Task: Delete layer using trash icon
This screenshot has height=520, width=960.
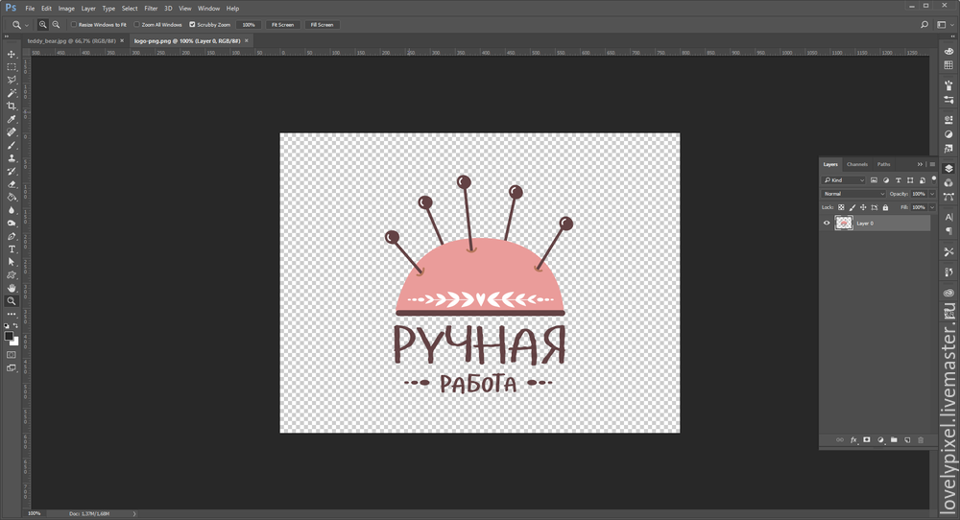Action: (921, 439)
